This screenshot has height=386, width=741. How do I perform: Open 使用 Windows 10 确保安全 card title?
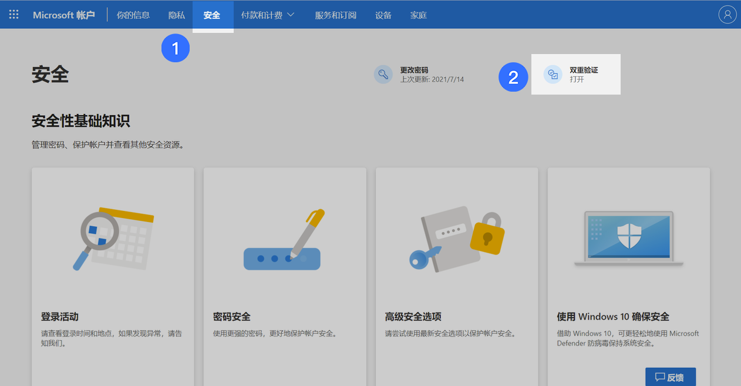[x=613, y=317]
